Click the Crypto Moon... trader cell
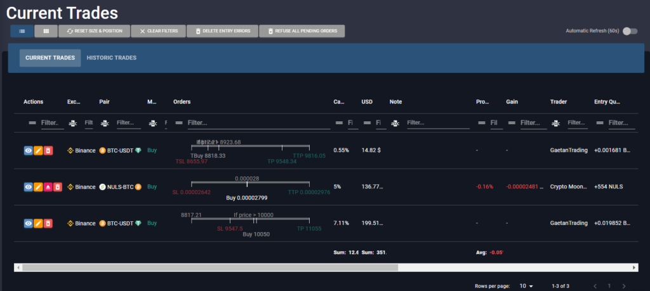This screenshot has width=650, height=291. tap(569, 187)
